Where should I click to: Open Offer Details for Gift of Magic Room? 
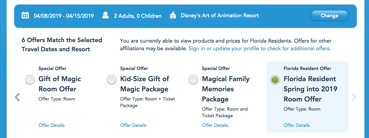click(x=52, y=125)
